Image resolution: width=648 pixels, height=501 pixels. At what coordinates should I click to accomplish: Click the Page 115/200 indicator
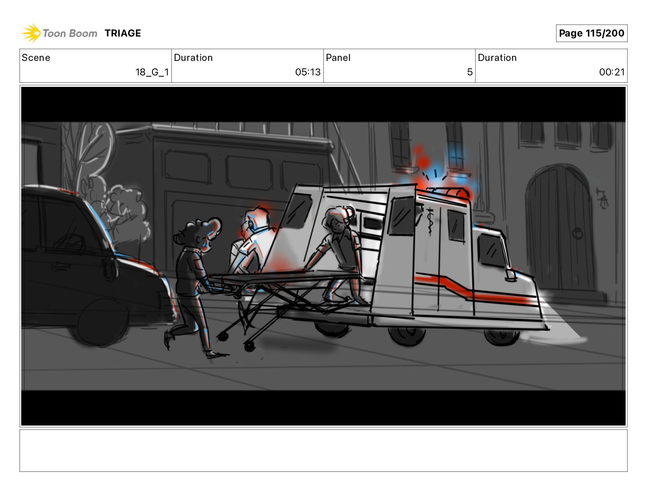tap(591, 33)
